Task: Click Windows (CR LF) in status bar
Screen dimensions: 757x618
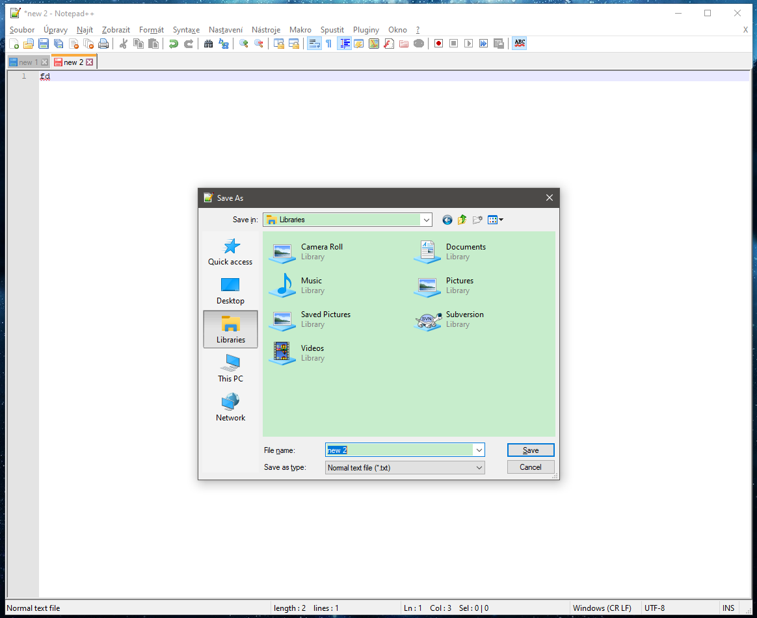Action: click(x=602, y=608)
